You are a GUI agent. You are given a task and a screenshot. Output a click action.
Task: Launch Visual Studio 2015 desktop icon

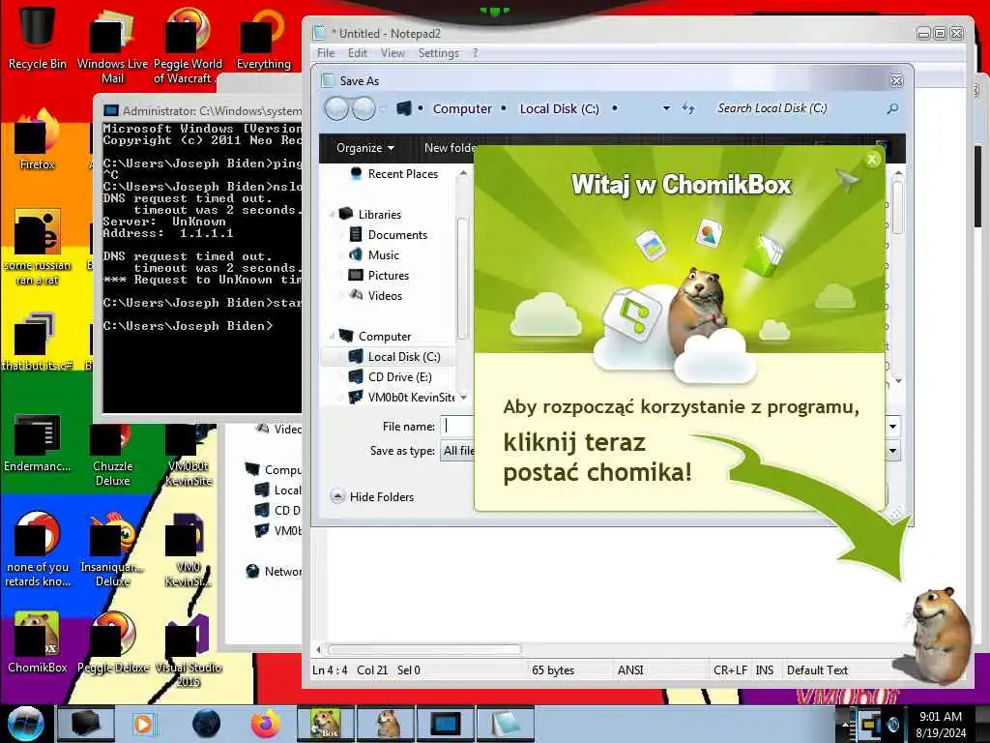(188, 651)
